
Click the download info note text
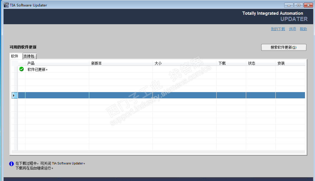50,166
